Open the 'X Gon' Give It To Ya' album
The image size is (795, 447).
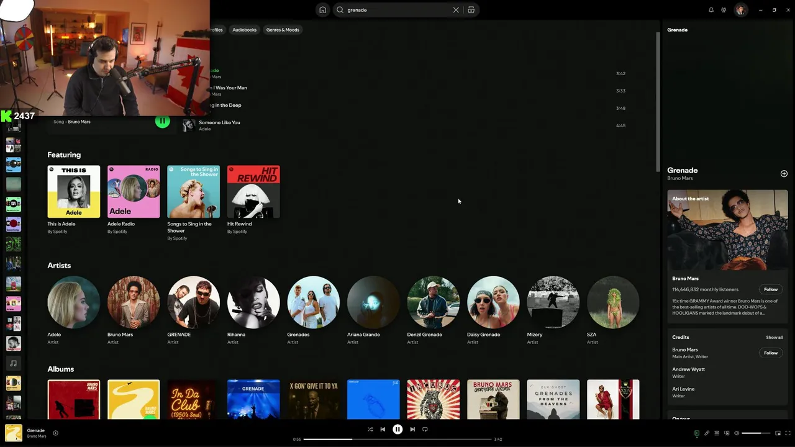pos(314,399)
